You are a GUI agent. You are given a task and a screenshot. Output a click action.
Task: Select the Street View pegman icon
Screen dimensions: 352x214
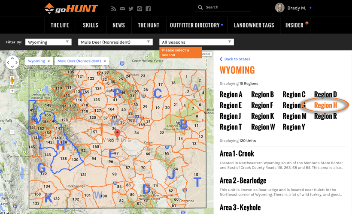point(12,80)
